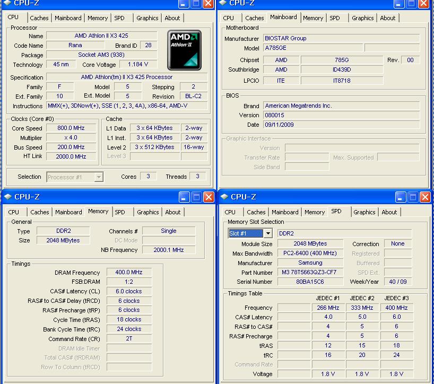Open Graphics tab in the Memory window
The height and width of the screenshot is (384, 434).
(148, 212)
